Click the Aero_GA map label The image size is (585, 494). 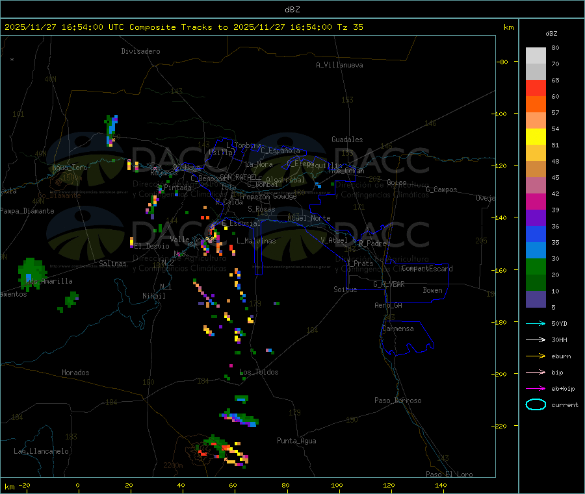point(389,305)
